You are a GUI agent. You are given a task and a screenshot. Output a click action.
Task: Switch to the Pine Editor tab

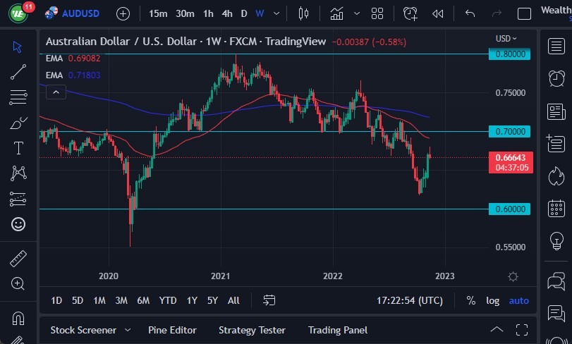click(172, 330)
